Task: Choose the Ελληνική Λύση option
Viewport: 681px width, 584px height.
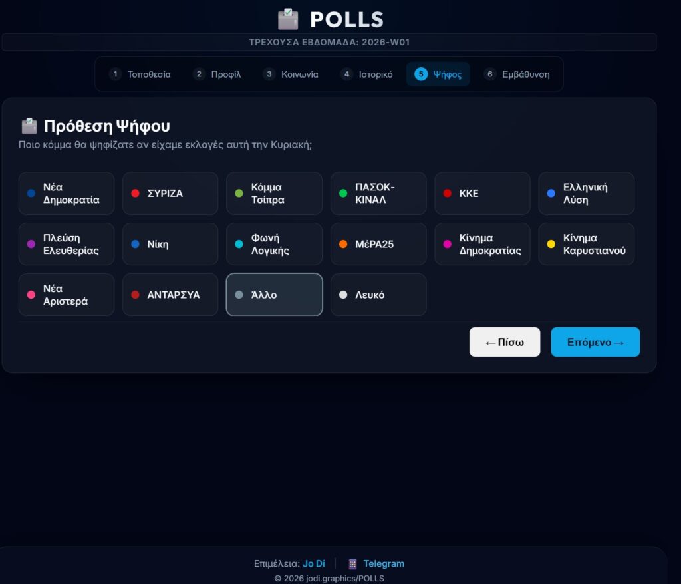Action: point(586,194)
